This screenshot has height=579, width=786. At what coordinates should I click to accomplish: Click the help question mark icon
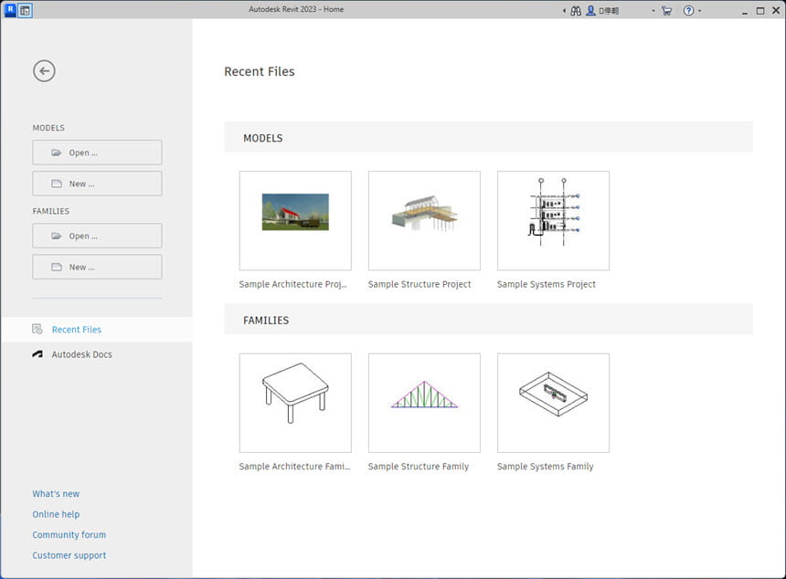[689, 10]
